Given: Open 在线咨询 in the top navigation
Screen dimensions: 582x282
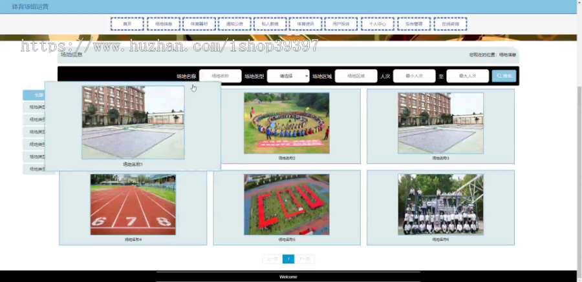Looking at the screenshot, I should (x=450, y=24).
